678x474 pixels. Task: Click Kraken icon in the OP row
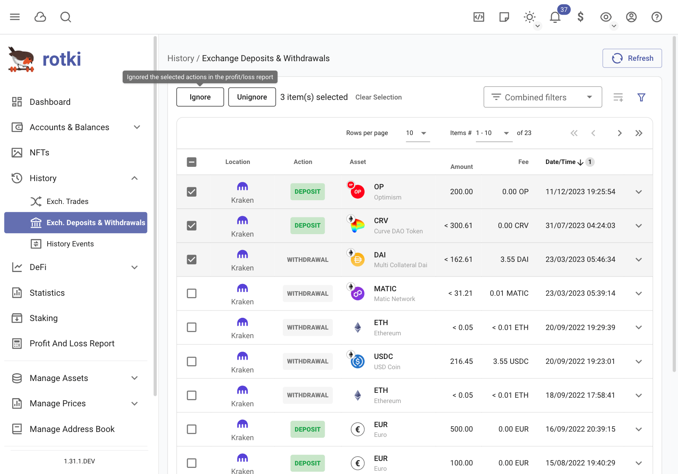tap(242, 186)
